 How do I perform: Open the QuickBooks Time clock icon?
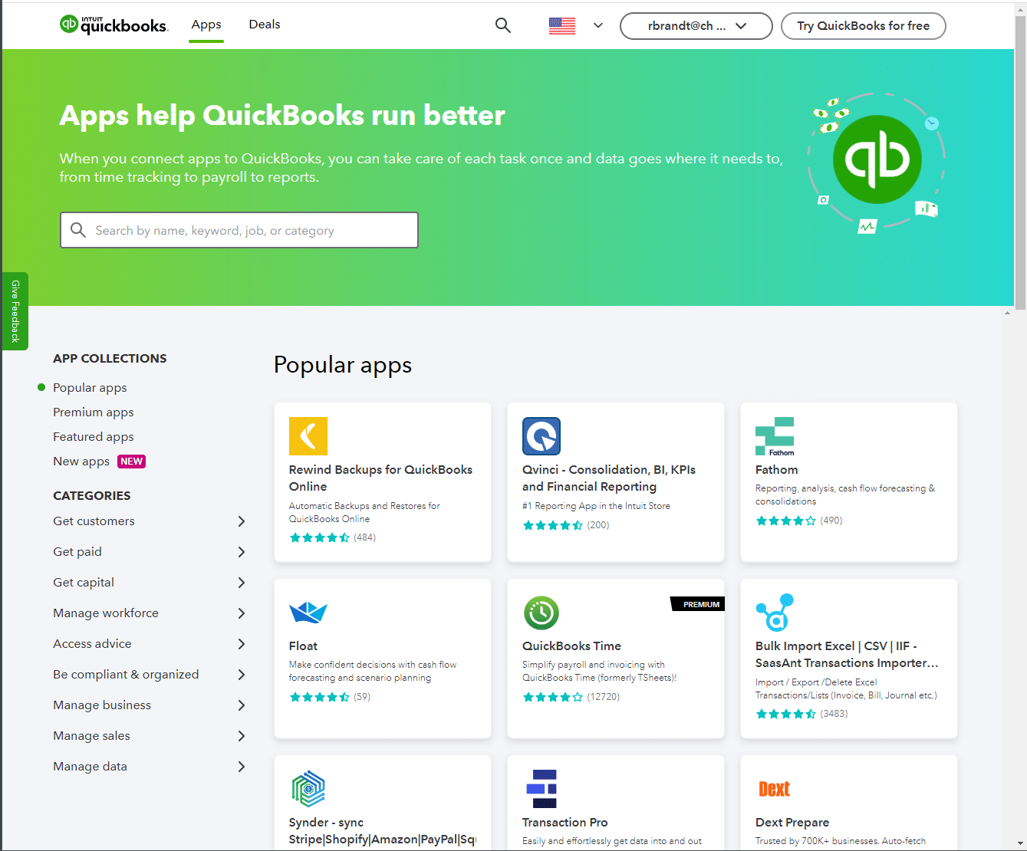pos(541,613)
